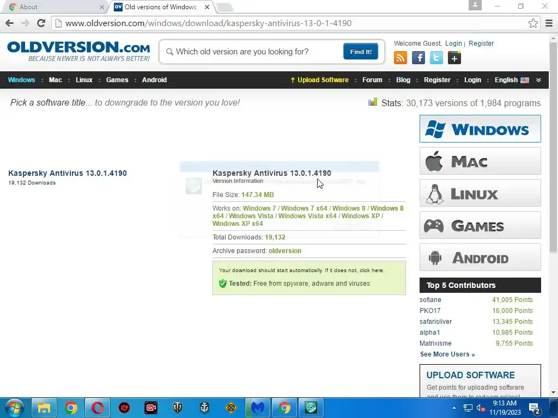Open the Windows nav menu item
This screenshot has height=418, width=558.
pyautogui.click(x=21, y=79)
